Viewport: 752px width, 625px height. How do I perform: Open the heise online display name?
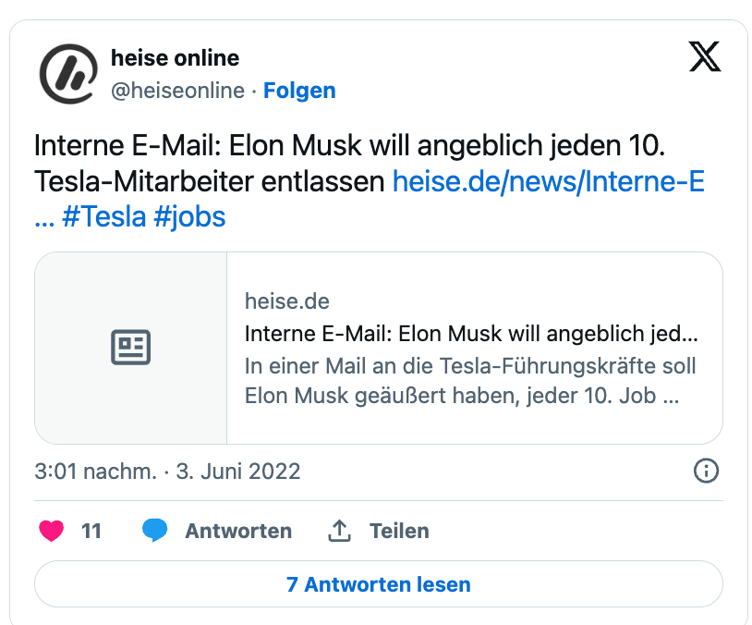click(x=175, y=58)
